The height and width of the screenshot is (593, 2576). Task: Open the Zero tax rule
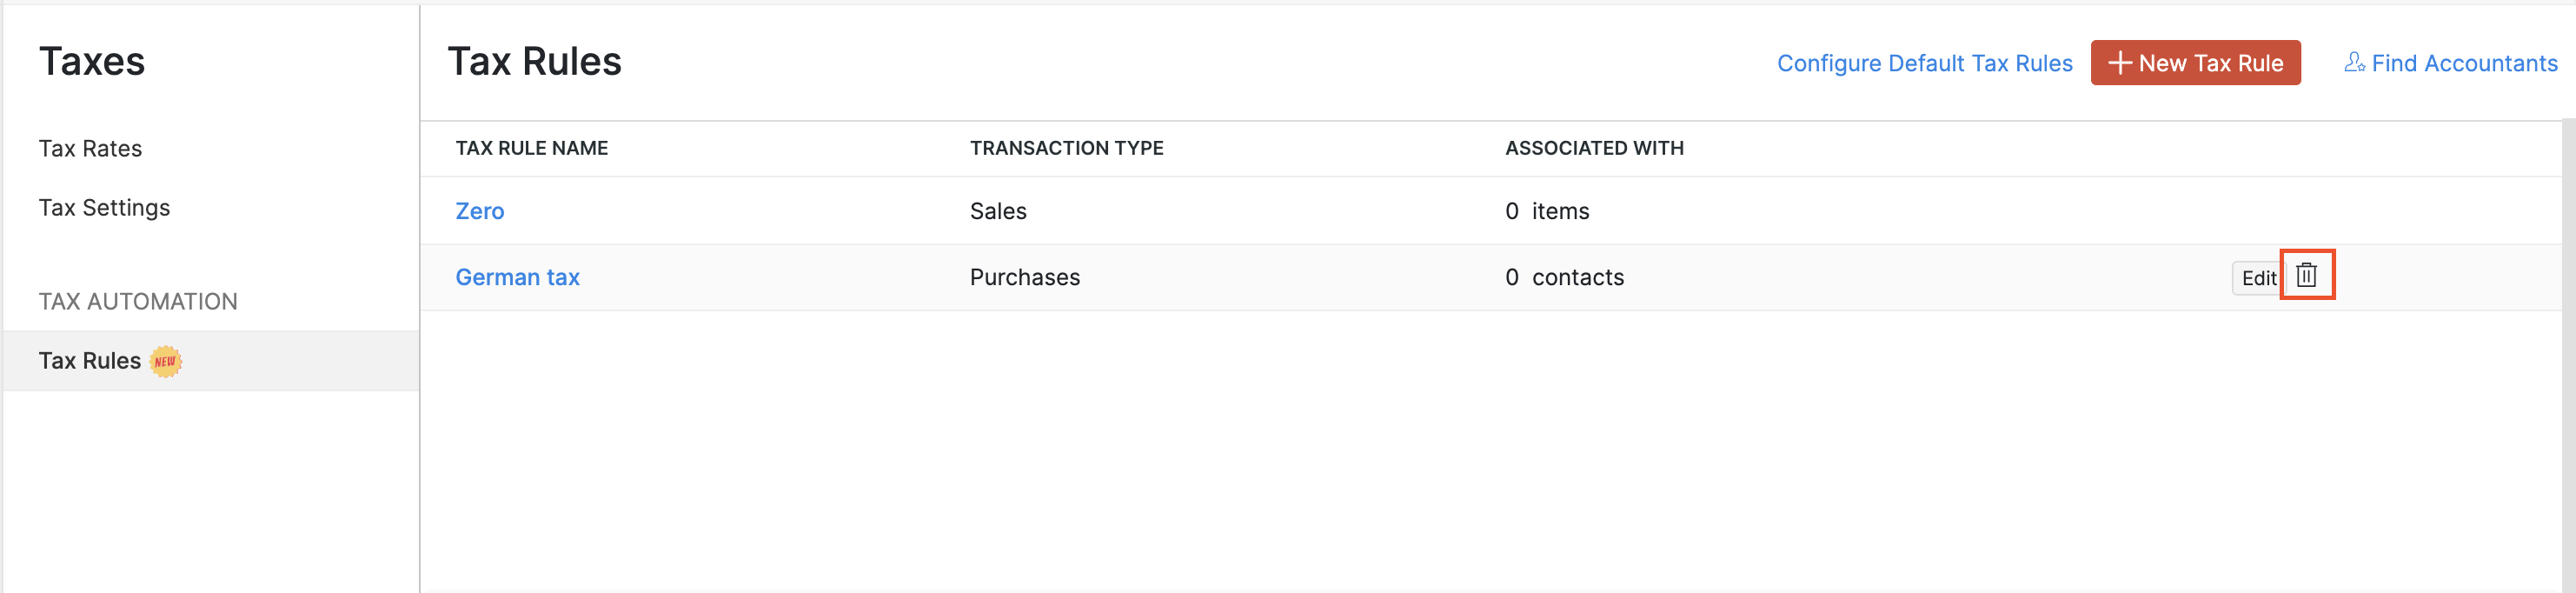click(x=480, y=211)
